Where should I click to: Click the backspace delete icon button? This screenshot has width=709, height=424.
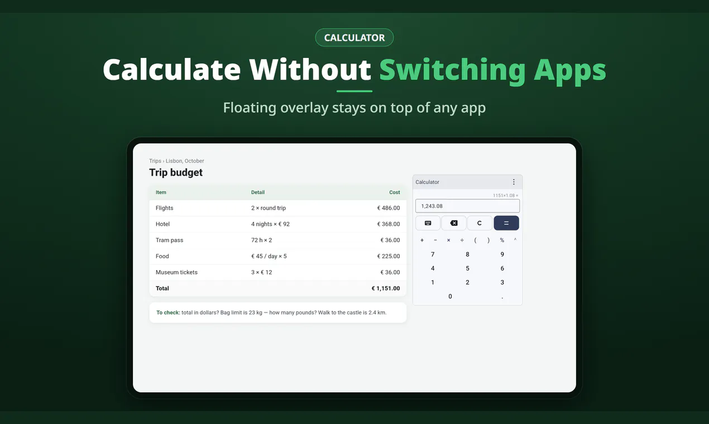454,223
